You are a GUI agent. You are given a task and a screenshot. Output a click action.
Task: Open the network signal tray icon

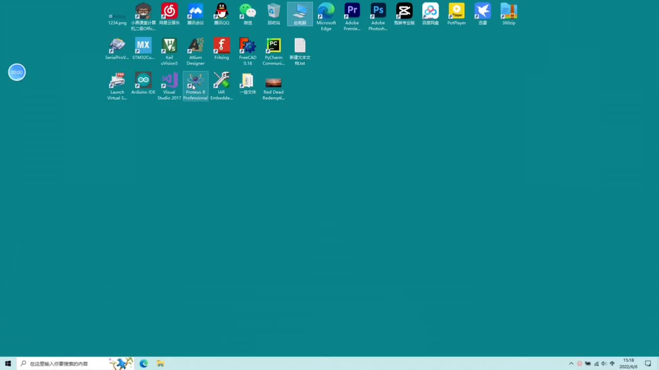tap(596, 363)
